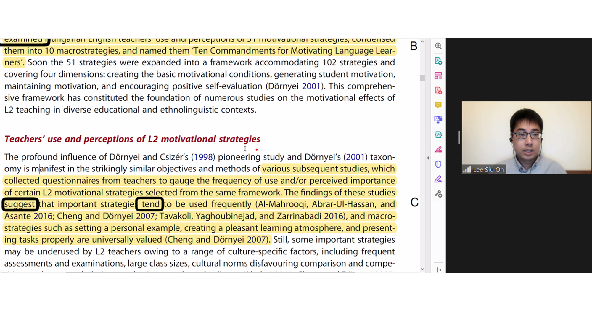This screenshot has width=592, height=311.
Task: Open the Comment tool
Action: [438, 105]
